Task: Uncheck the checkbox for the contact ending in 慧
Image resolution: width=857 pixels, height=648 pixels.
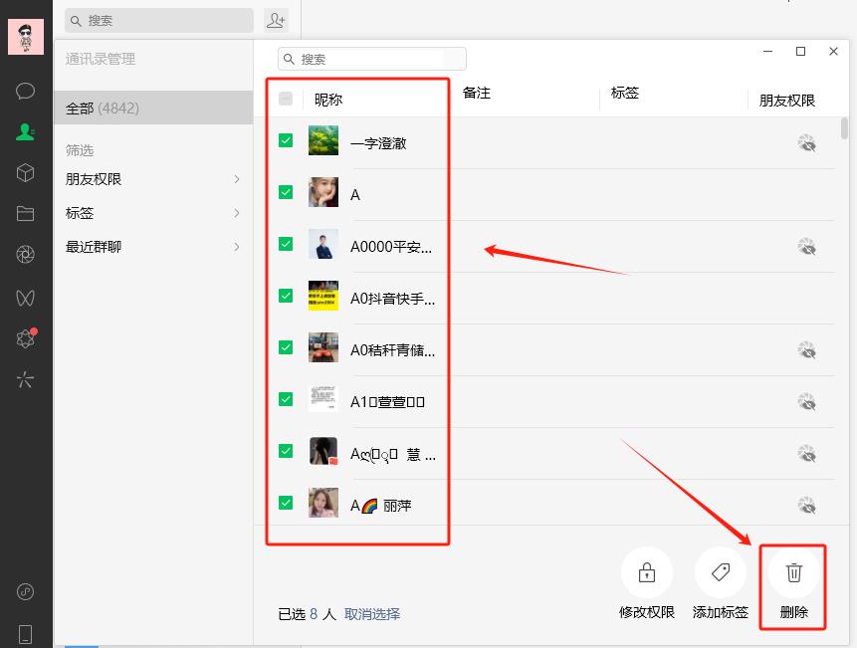Action: point(286,451)
